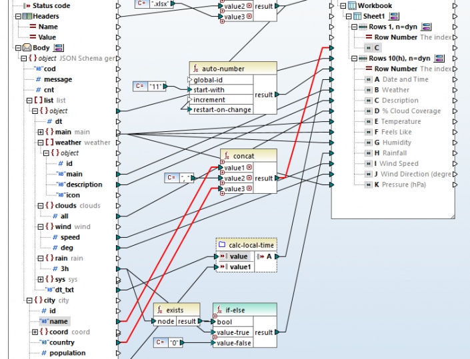
Task: Click the auto-number function icon
Action: [196, 69]
